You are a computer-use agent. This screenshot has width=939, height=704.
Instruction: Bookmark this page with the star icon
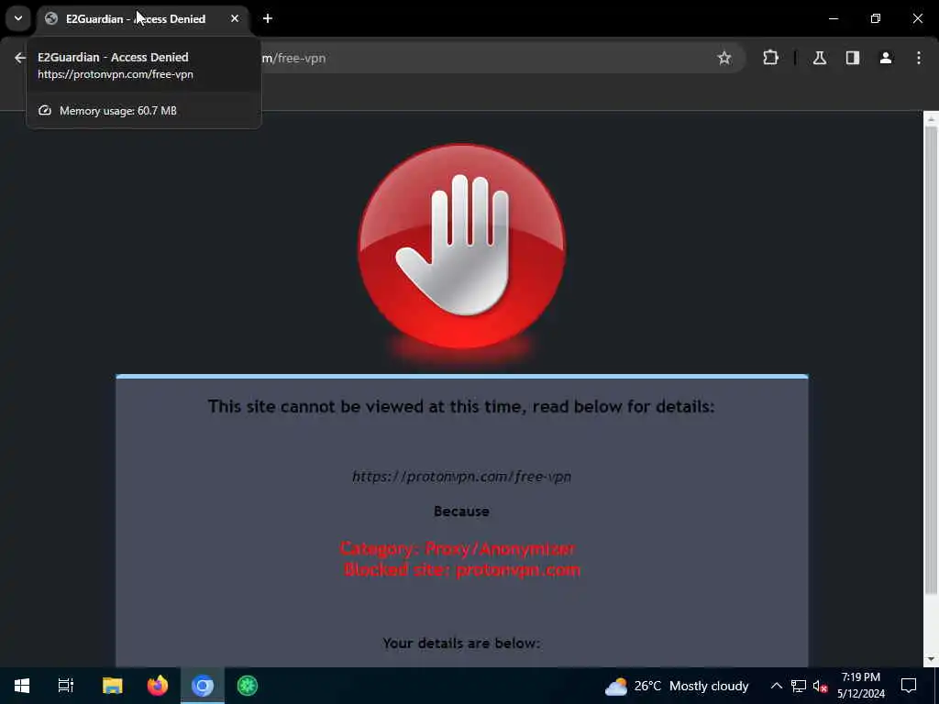[724, 58]
